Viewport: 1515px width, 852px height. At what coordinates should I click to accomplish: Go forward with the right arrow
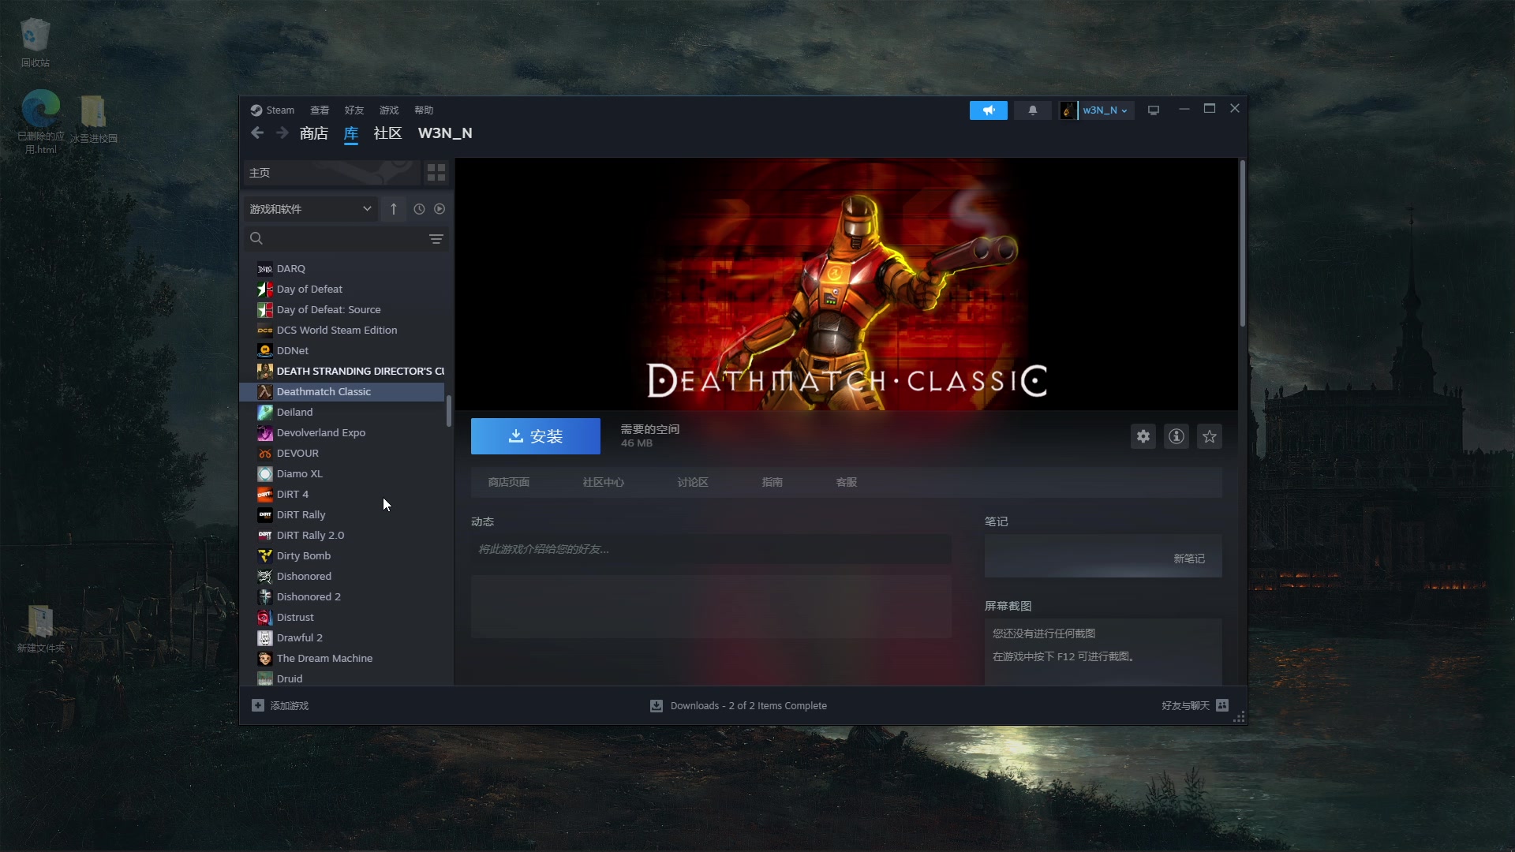pos(282,133)
